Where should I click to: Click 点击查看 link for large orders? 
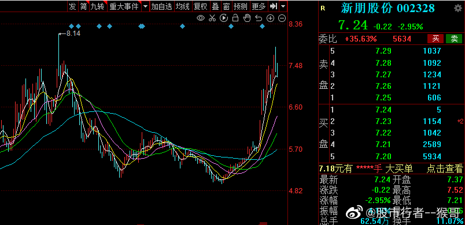[445, 169]
